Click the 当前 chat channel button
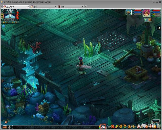Viewport: 162px width, 130px height. click(x=5, y=127)
